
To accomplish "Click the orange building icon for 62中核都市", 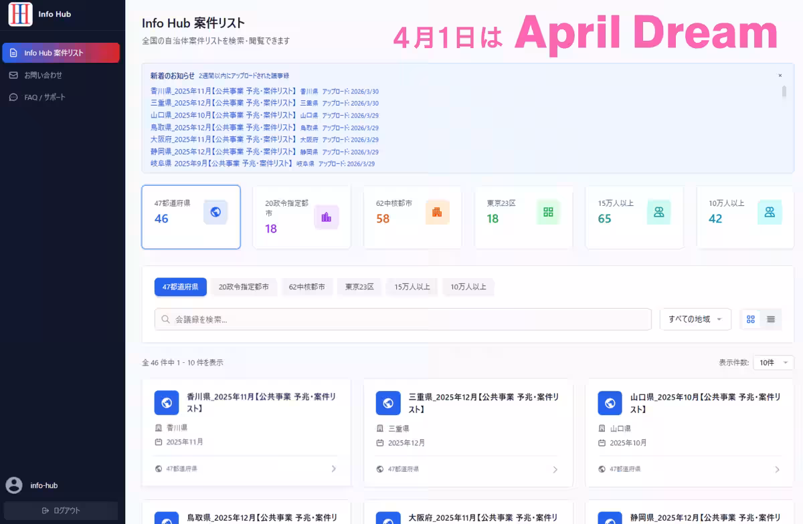I will tap(437, 212).
